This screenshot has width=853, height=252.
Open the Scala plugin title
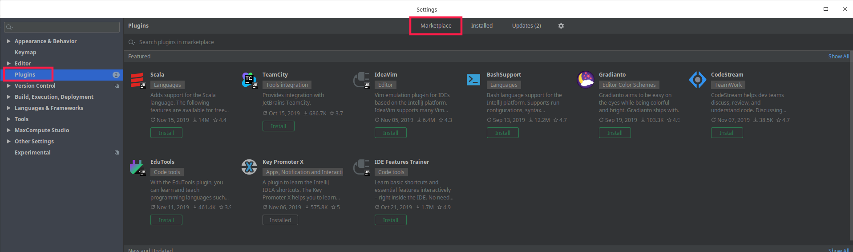tap(157, 75)
